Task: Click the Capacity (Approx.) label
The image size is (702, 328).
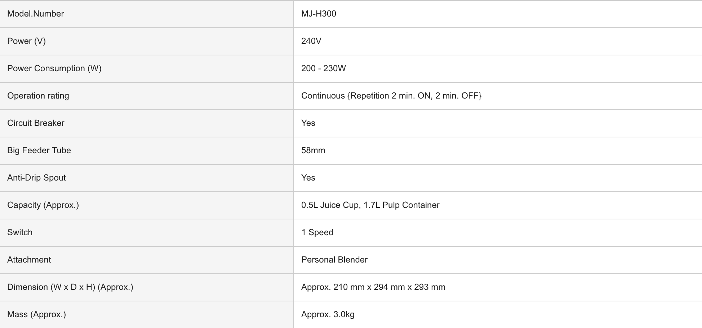Action: 43,205
